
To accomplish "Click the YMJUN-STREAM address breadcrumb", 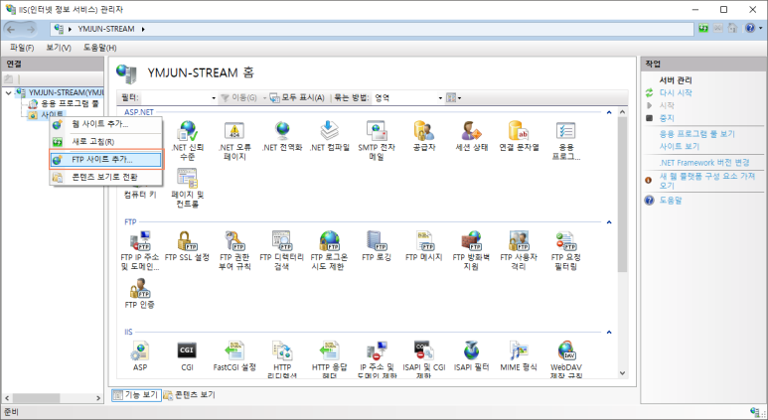I will coord(106,29).
